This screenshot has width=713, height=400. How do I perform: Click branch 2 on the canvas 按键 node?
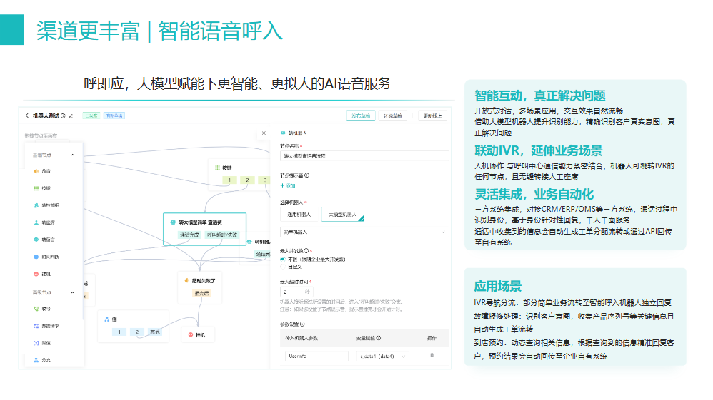coord(247,180)
